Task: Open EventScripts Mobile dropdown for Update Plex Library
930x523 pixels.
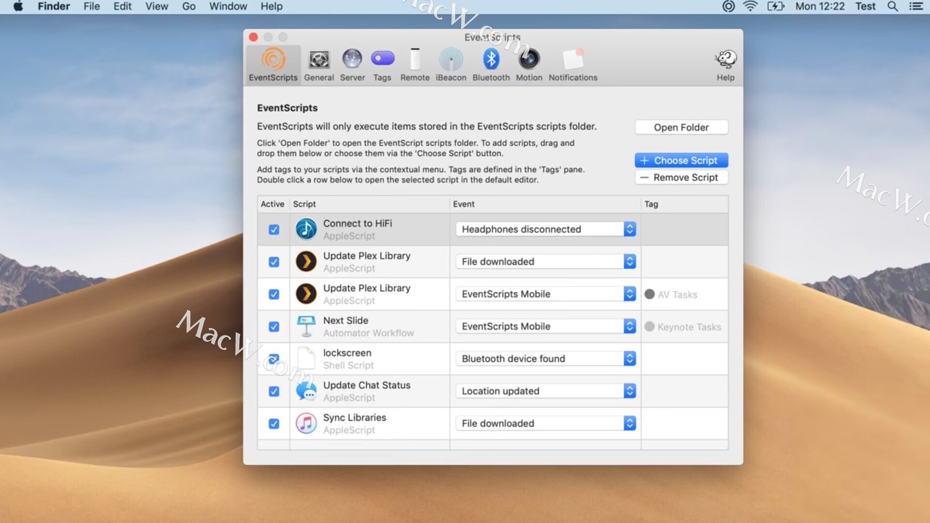Action: pyautogui.click(x=545, y=294)
